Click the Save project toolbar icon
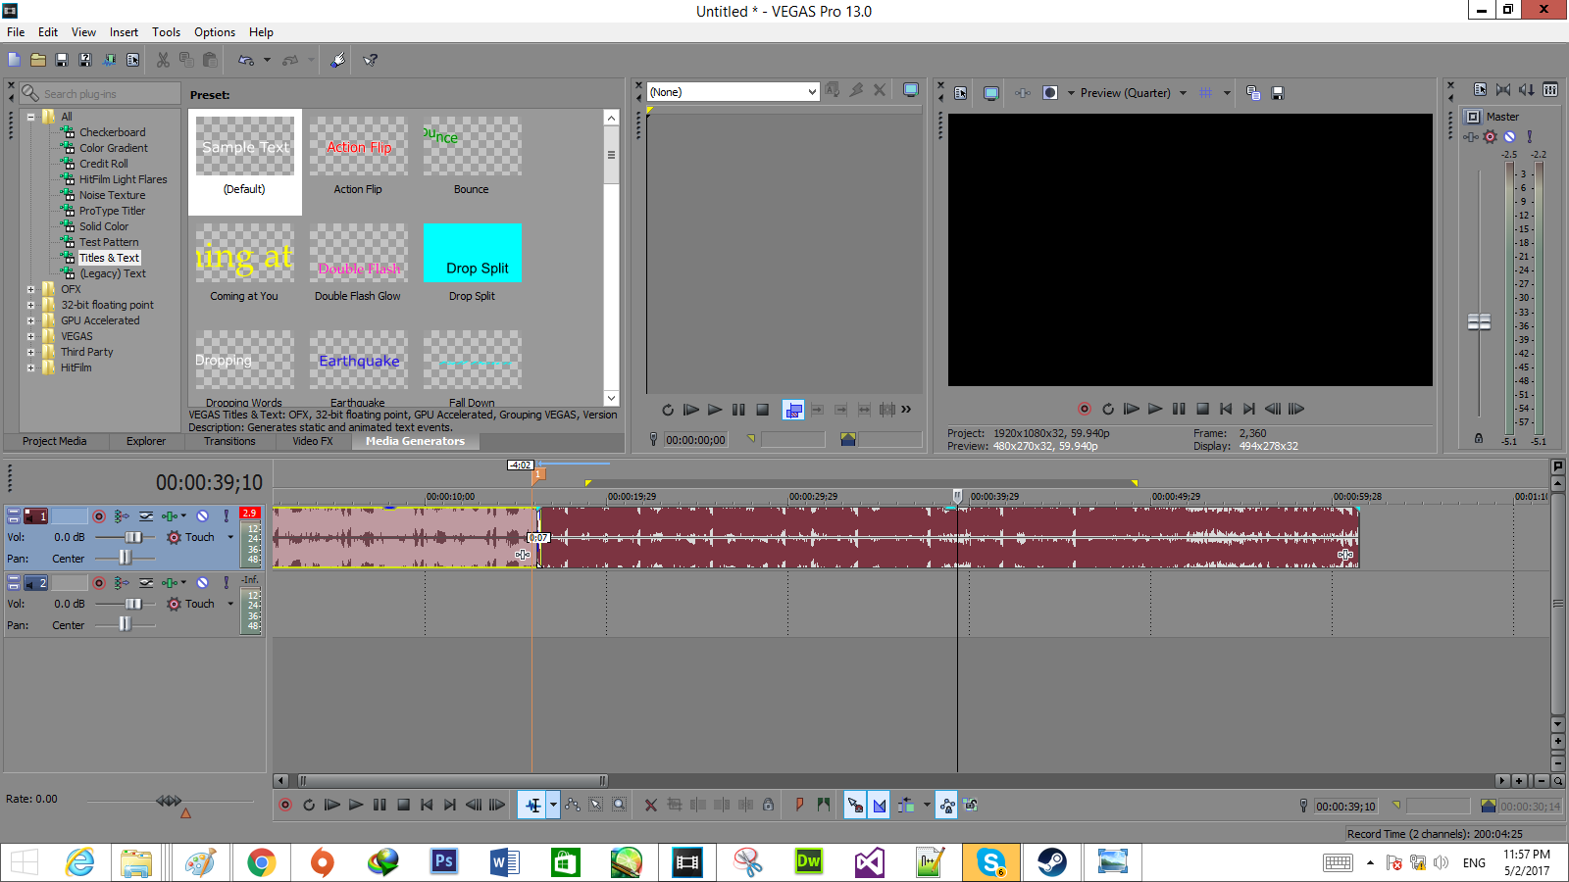 click(x=62, y=60)
